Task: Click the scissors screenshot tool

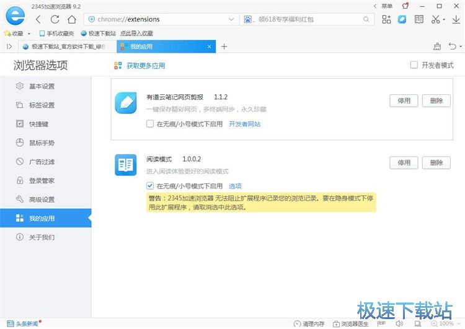Action: [435, 20]
